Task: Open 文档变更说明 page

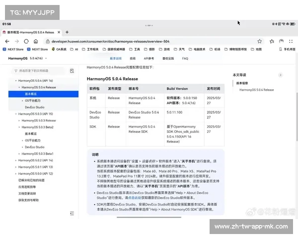Action: 27,194
